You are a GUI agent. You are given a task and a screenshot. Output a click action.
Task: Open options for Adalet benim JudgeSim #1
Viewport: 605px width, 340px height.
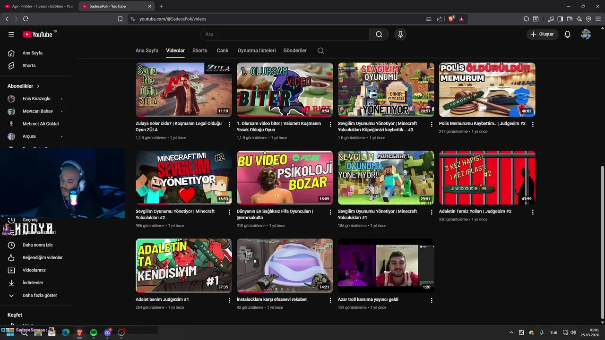[x=229, y=300]
